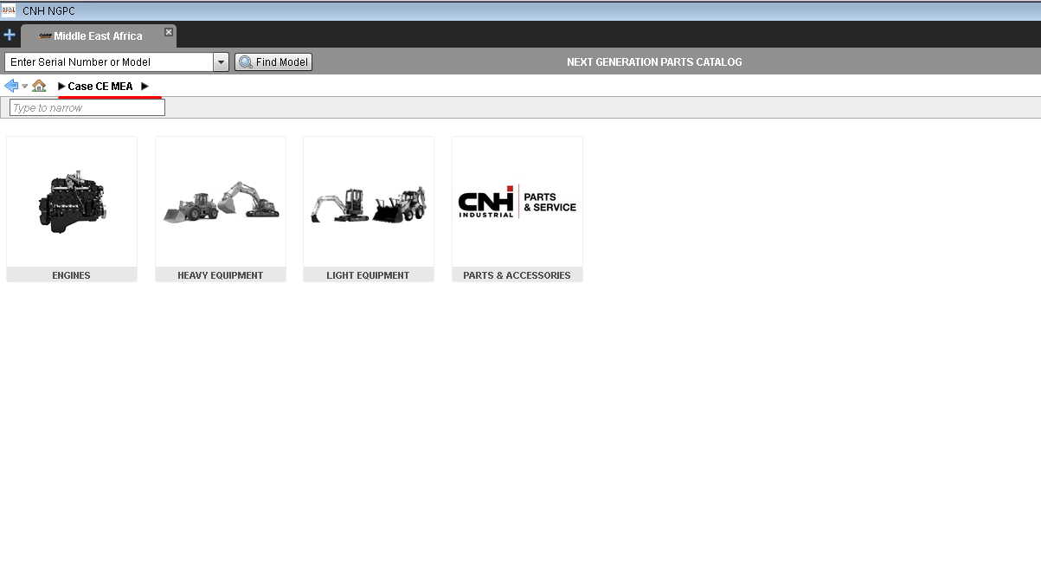1041x561 pixels.
Task: Open the Heavy Equipment category image
Action: point(221,202)
